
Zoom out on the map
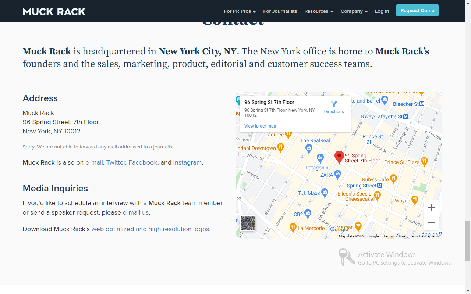[x=431, y=223]
